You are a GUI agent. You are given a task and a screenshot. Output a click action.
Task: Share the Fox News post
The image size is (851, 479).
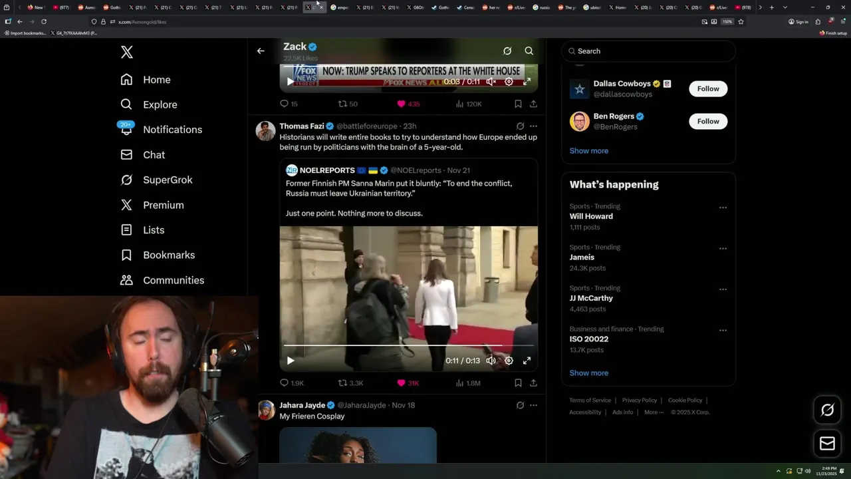(533, 104)
